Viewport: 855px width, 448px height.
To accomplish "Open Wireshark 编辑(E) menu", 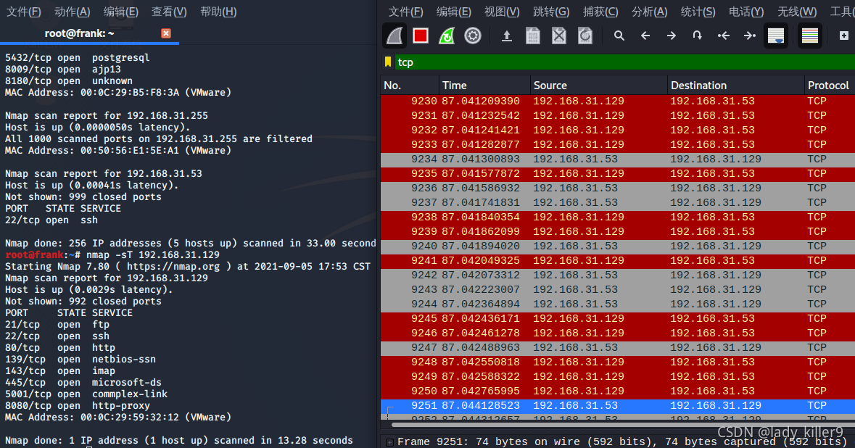I will tap(454, 12).
